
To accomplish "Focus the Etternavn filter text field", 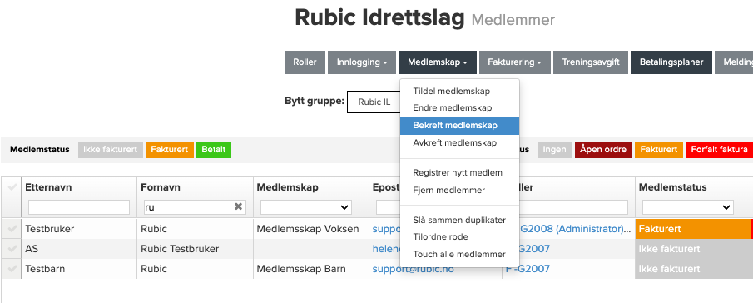I will click(79, 207).
